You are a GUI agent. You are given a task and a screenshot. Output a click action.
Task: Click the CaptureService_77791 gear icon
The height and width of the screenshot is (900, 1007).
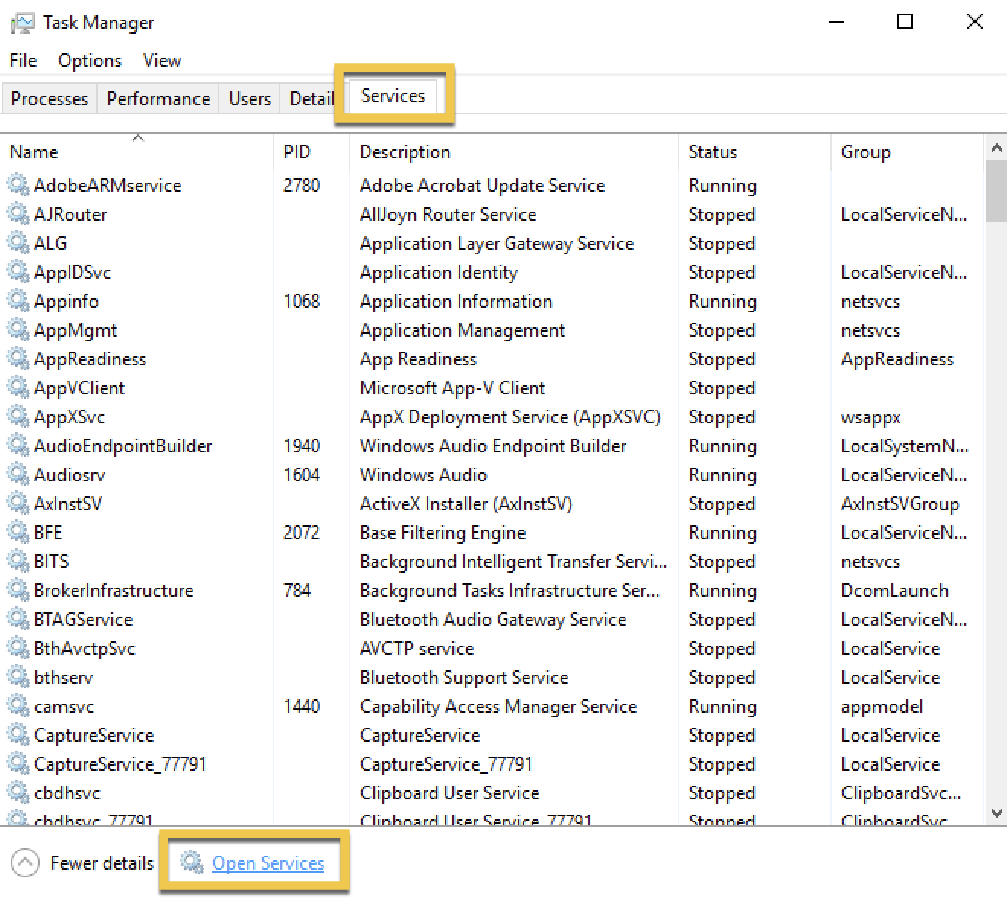pyautogui.click(x=18, y=764)
